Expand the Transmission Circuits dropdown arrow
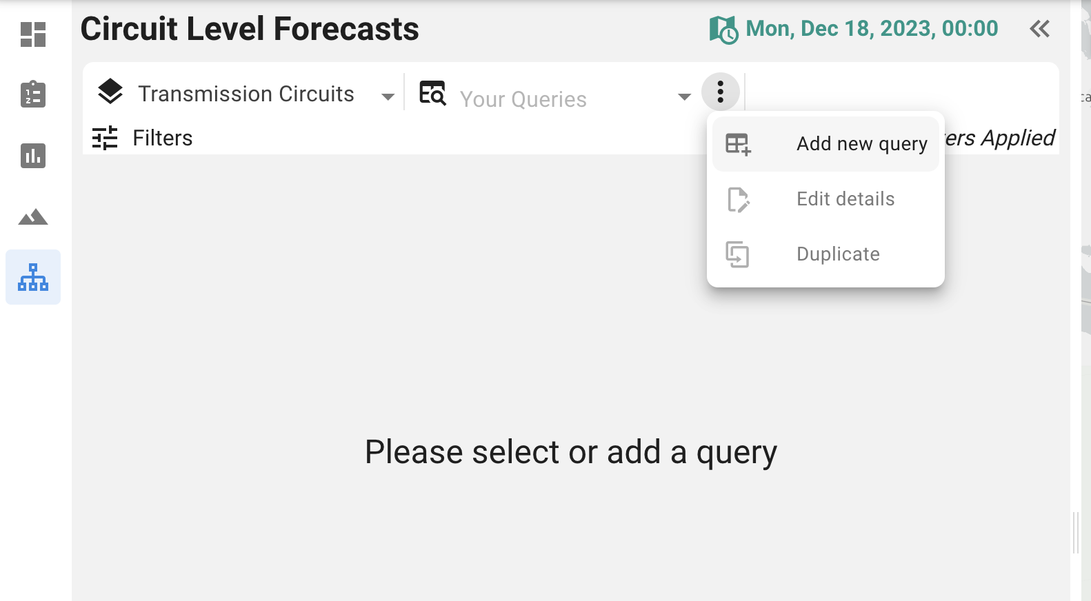Image resolution: width=1091 pixels, height=601 pixels. pyautogui.click(x=388, y=97)
